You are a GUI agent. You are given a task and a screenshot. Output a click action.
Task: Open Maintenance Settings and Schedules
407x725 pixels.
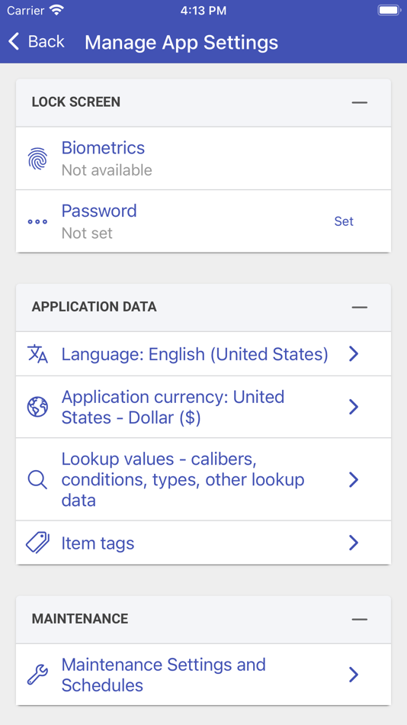[203, 675]
